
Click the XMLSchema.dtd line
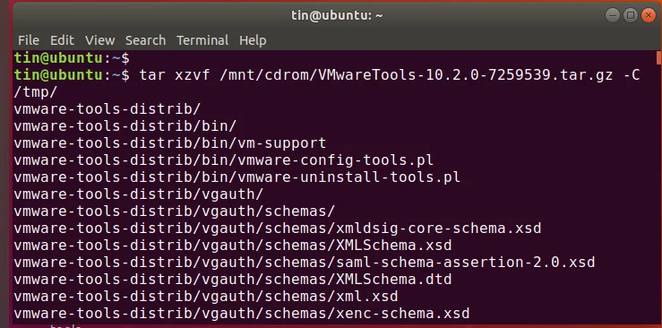[x=233, y=280]
